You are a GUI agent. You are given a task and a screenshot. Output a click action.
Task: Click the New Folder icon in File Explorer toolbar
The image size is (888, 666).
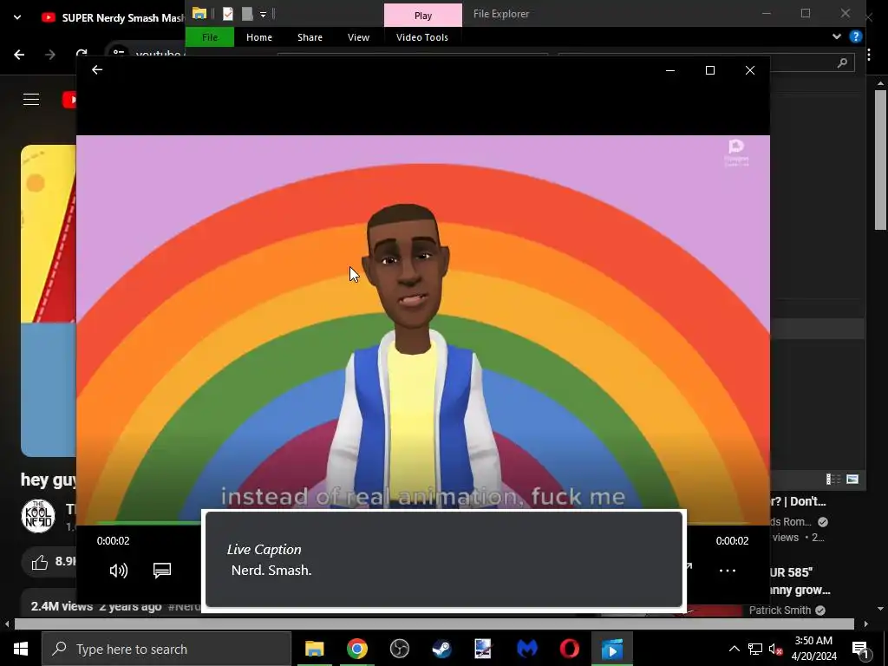tap(247, 14)
